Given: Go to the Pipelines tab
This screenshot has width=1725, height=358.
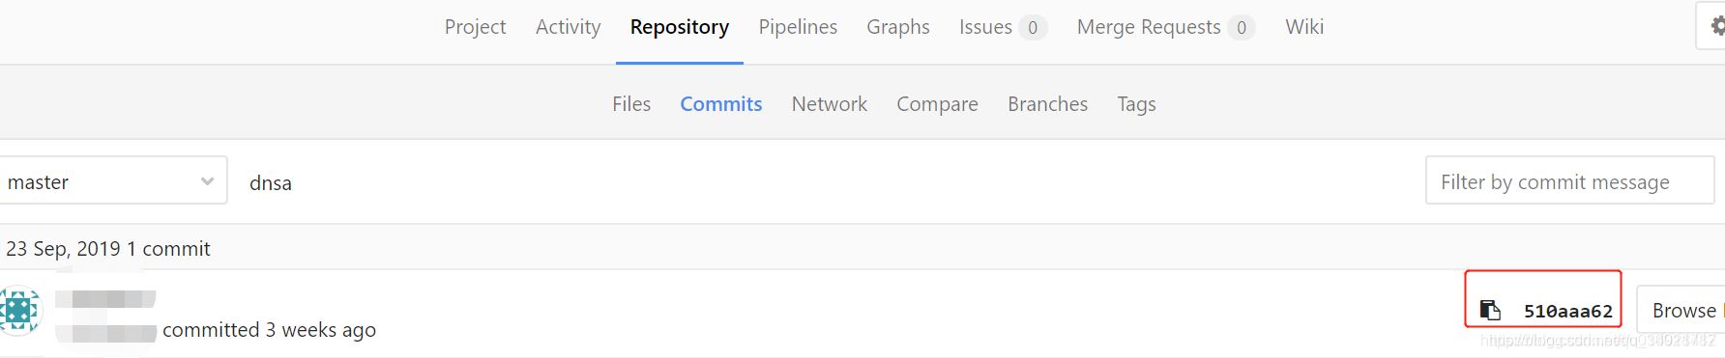Looking at the screenshot, I should click(x=798, y=27).
